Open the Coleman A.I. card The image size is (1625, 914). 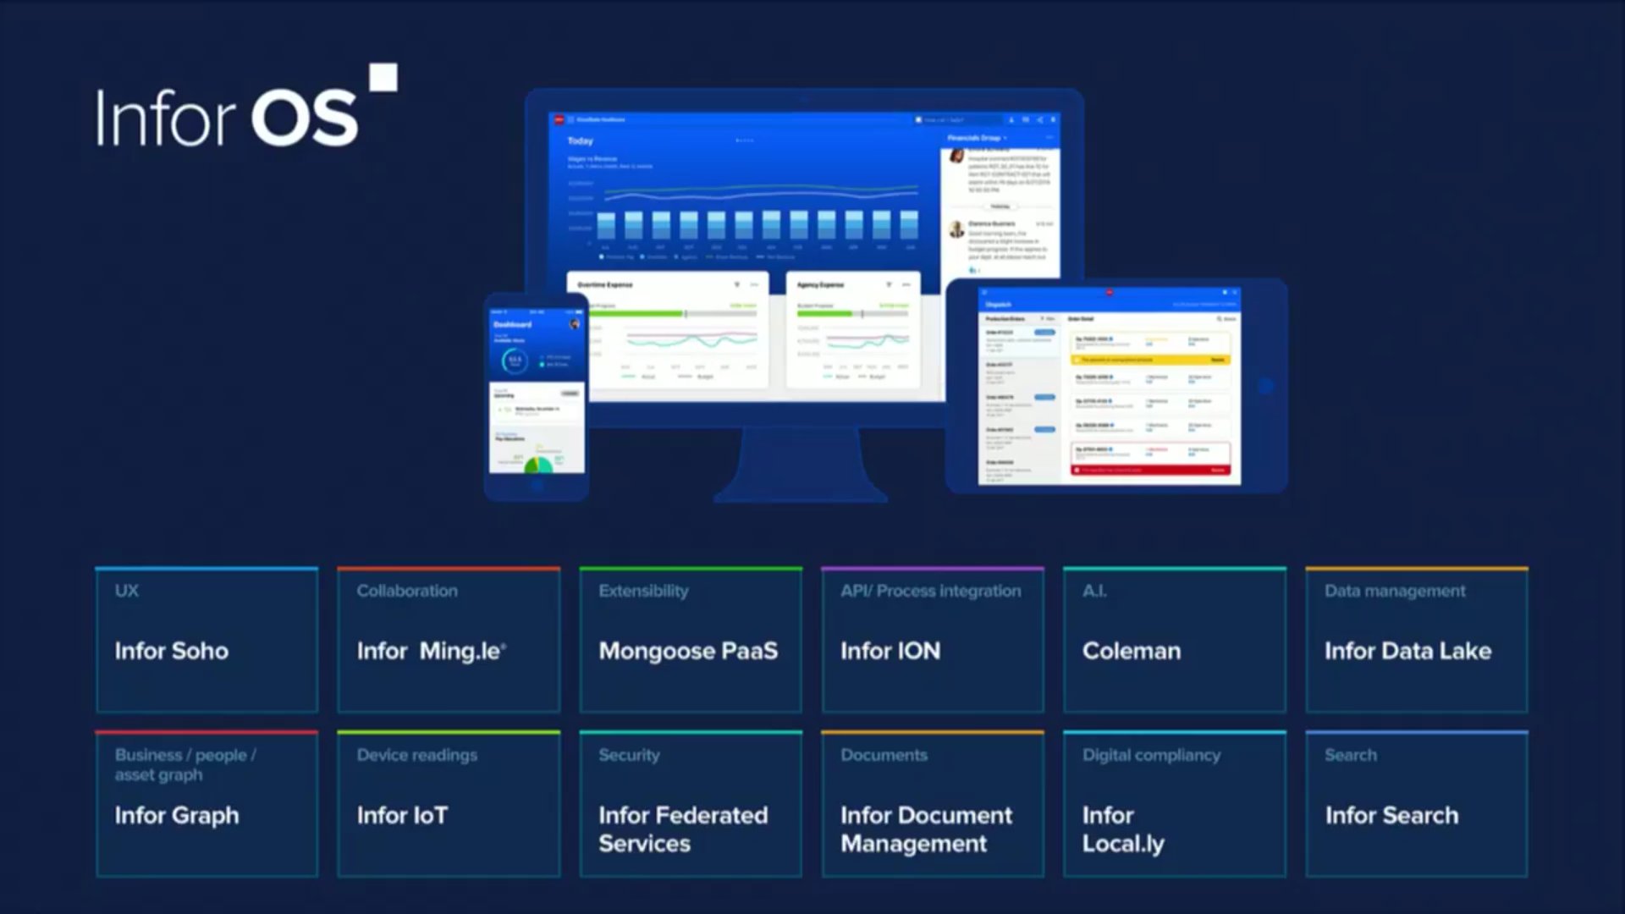coord(1175,640)
